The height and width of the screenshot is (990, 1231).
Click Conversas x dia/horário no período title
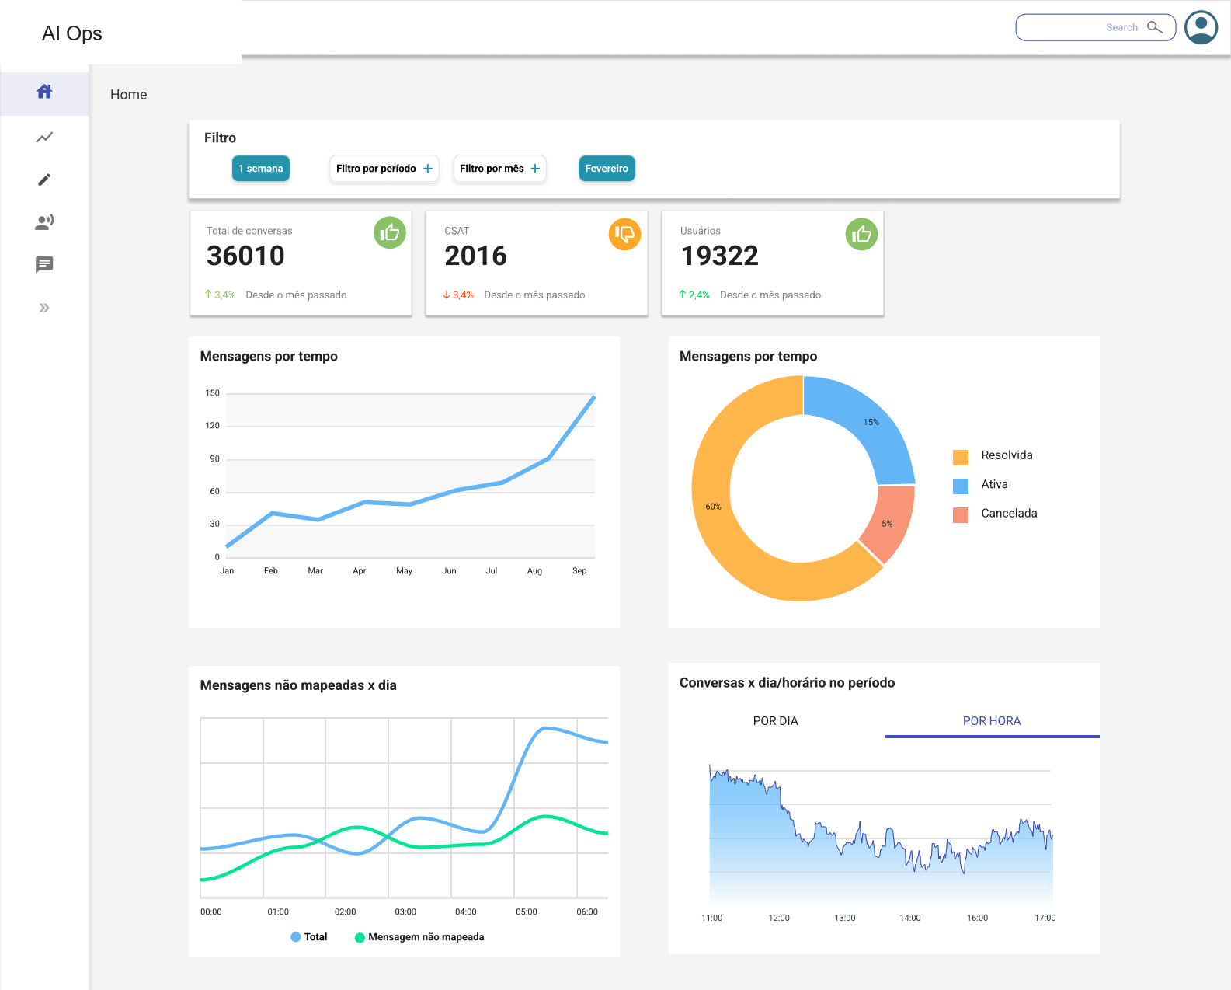(x=787, y=683)
